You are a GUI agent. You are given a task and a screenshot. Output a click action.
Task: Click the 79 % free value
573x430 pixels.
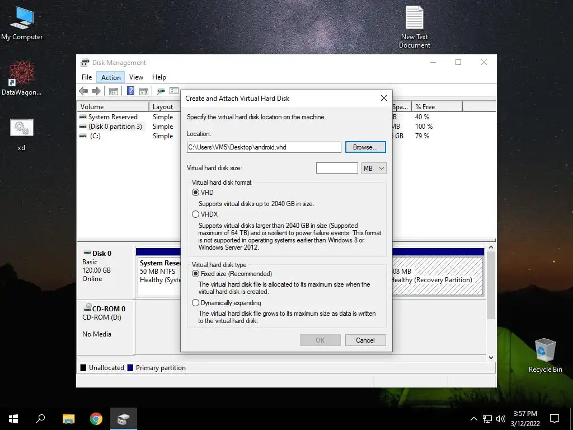pos(422,135)
